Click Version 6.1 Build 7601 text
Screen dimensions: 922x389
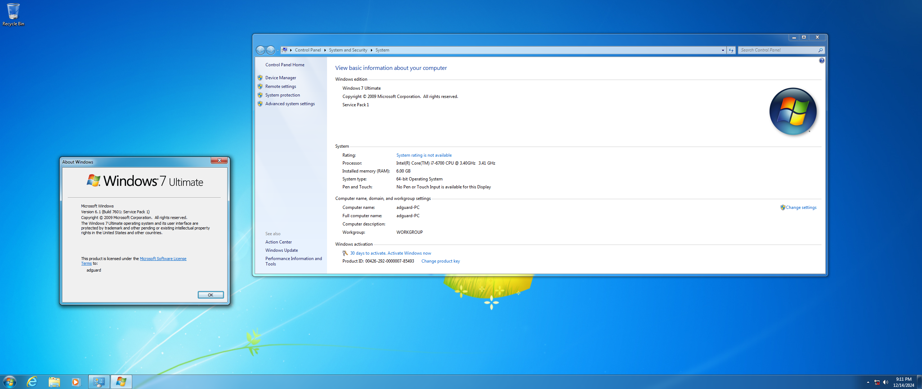[x=115, y=212]
